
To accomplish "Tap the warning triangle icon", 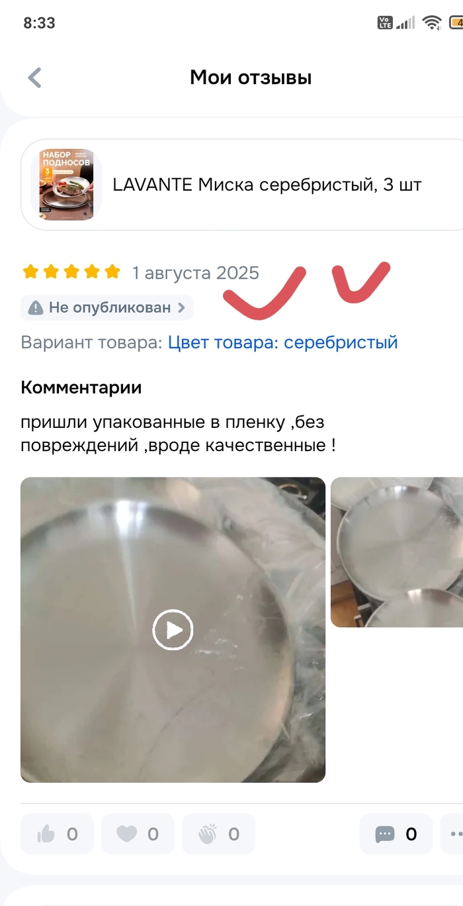I will tap(36, 308).
